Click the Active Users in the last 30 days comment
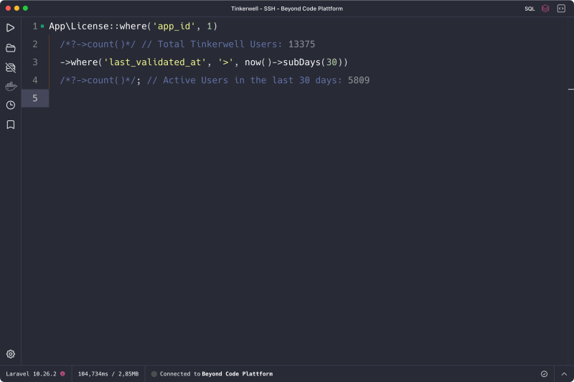The image size is (574, 382). 245,80
